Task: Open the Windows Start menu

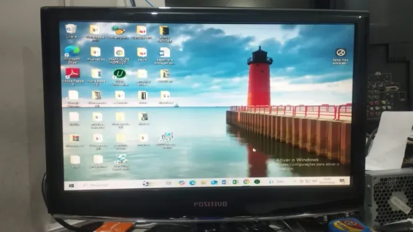Action: 71,185
